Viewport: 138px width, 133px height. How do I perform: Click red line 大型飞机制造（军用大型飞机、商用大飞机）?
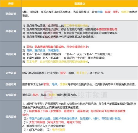[55, 122]
